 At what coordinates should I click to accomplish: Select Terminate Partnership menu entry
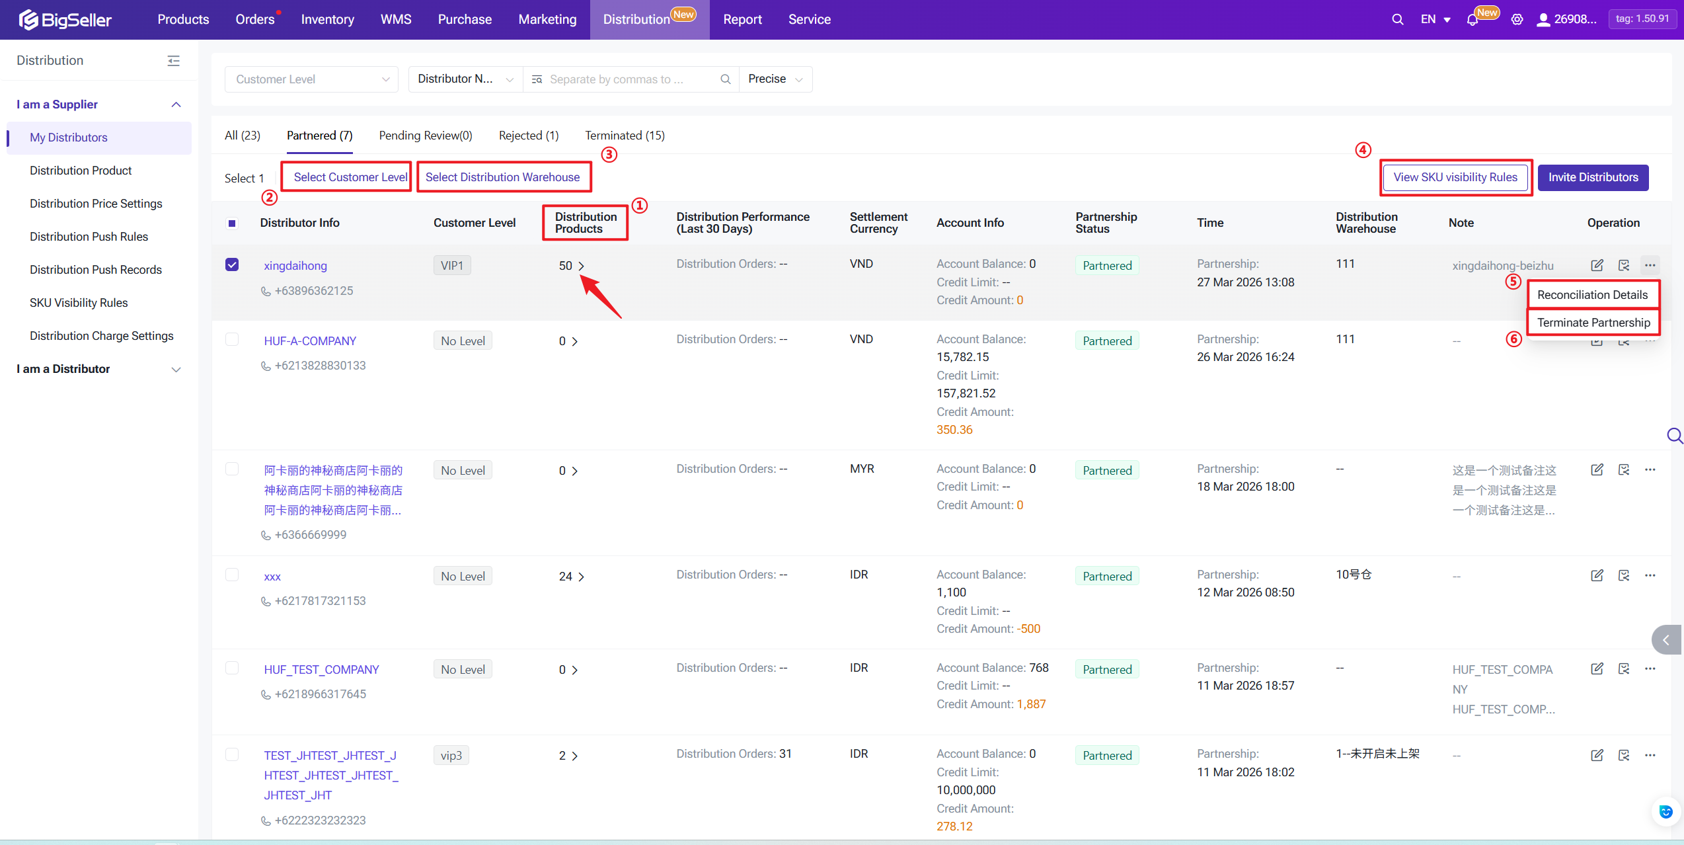pos(1593,323)
